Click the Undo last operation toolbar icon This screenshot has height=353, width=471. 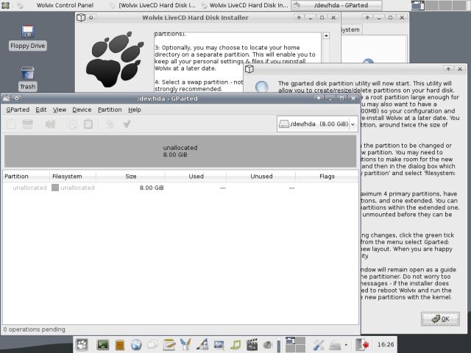pyautogui.click(x=110, y=124)
